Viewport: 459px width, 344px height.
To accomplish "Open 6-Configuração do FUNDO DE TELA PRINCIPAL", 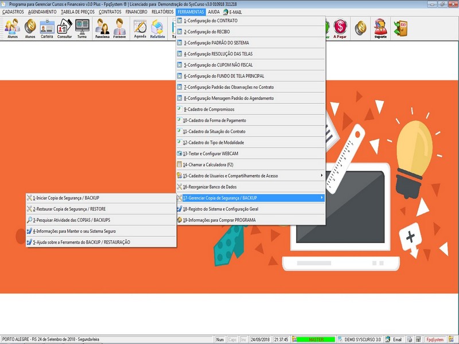I will tap(251, 76).
